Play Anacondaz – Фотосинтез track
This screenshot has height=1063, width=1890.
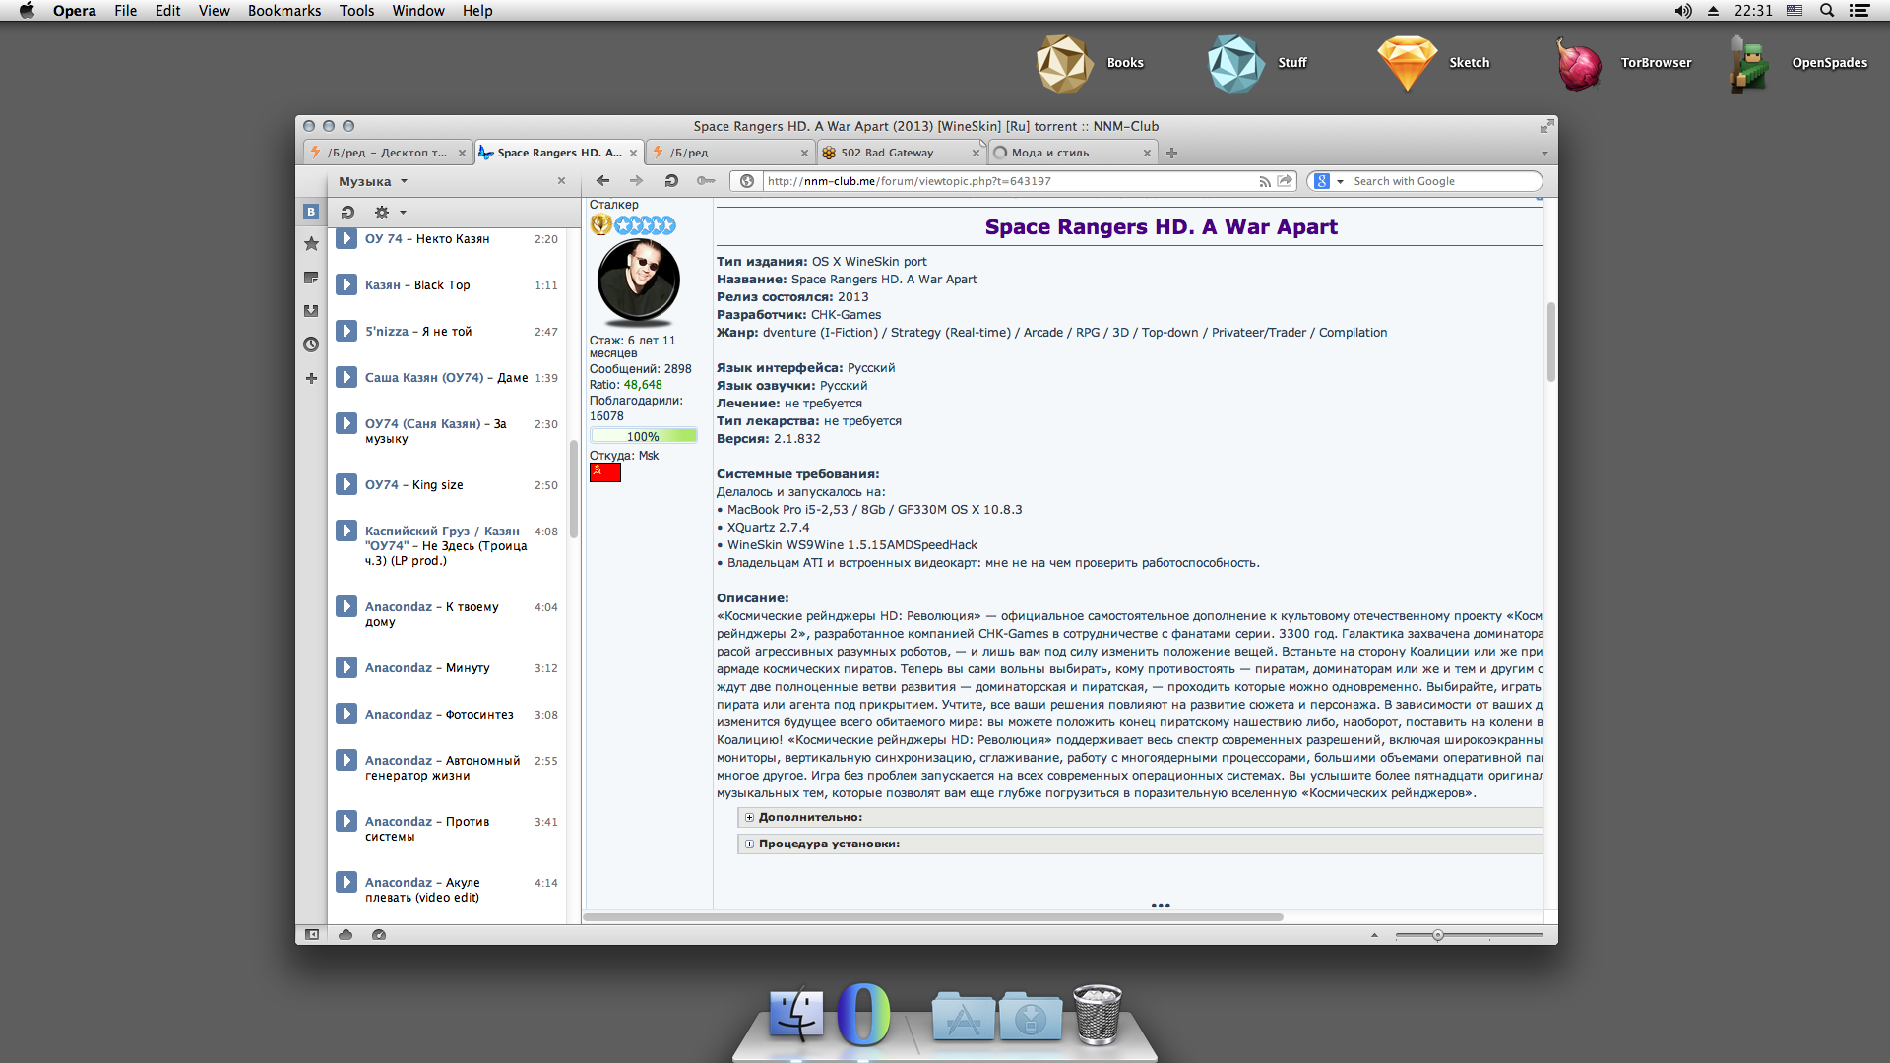[346, 715]
